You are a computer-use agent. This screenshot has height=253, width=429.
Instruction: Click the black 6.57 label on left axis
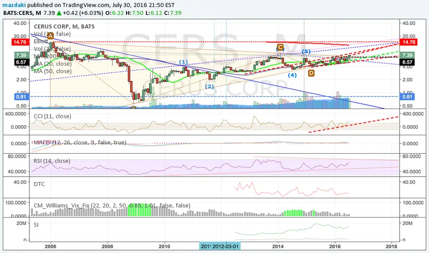tap(21, 62)
